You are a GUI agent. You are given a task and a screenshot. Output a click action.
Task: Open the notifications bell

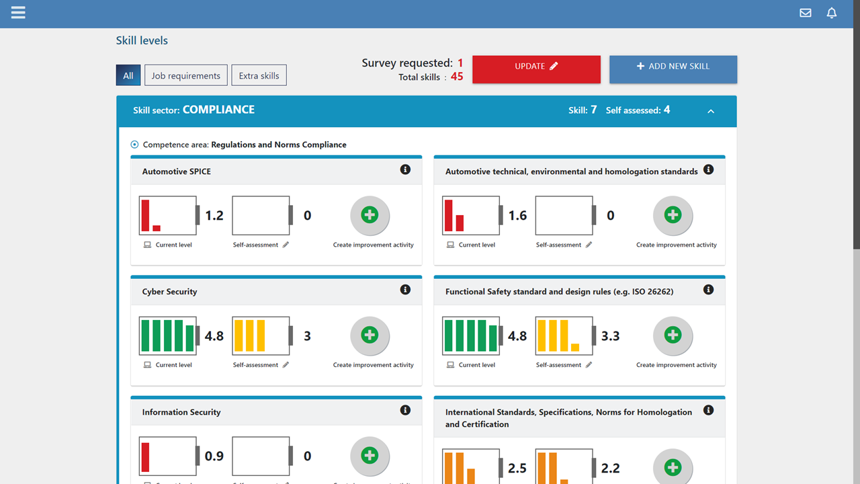832,13
